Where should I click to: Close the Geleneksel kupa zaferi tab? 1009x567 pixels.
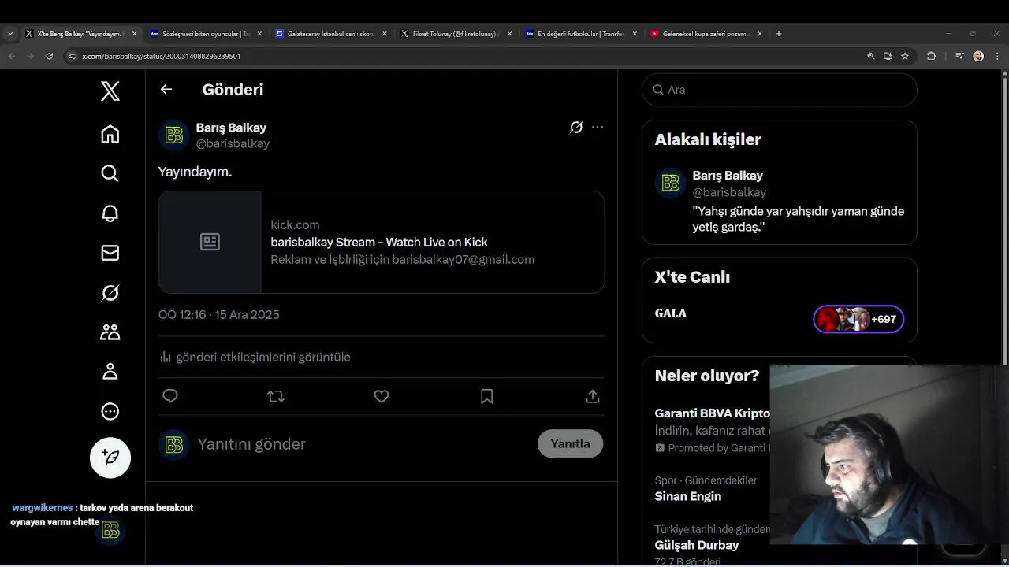pyautogui.click(x=760, y=34)
